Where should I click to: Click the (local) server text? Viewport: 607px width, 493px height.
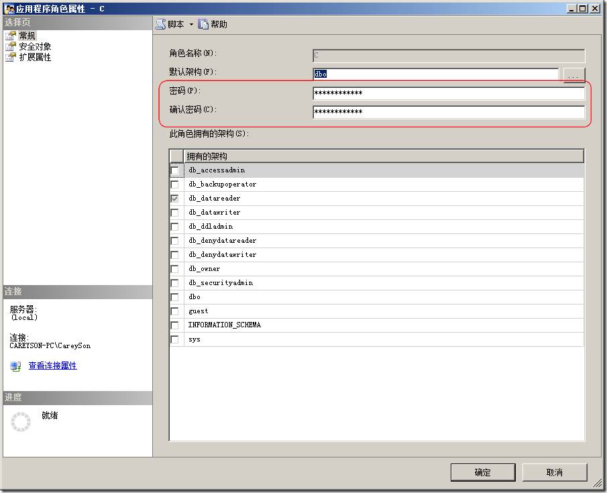pyautogui.click(x=24, y=317)
